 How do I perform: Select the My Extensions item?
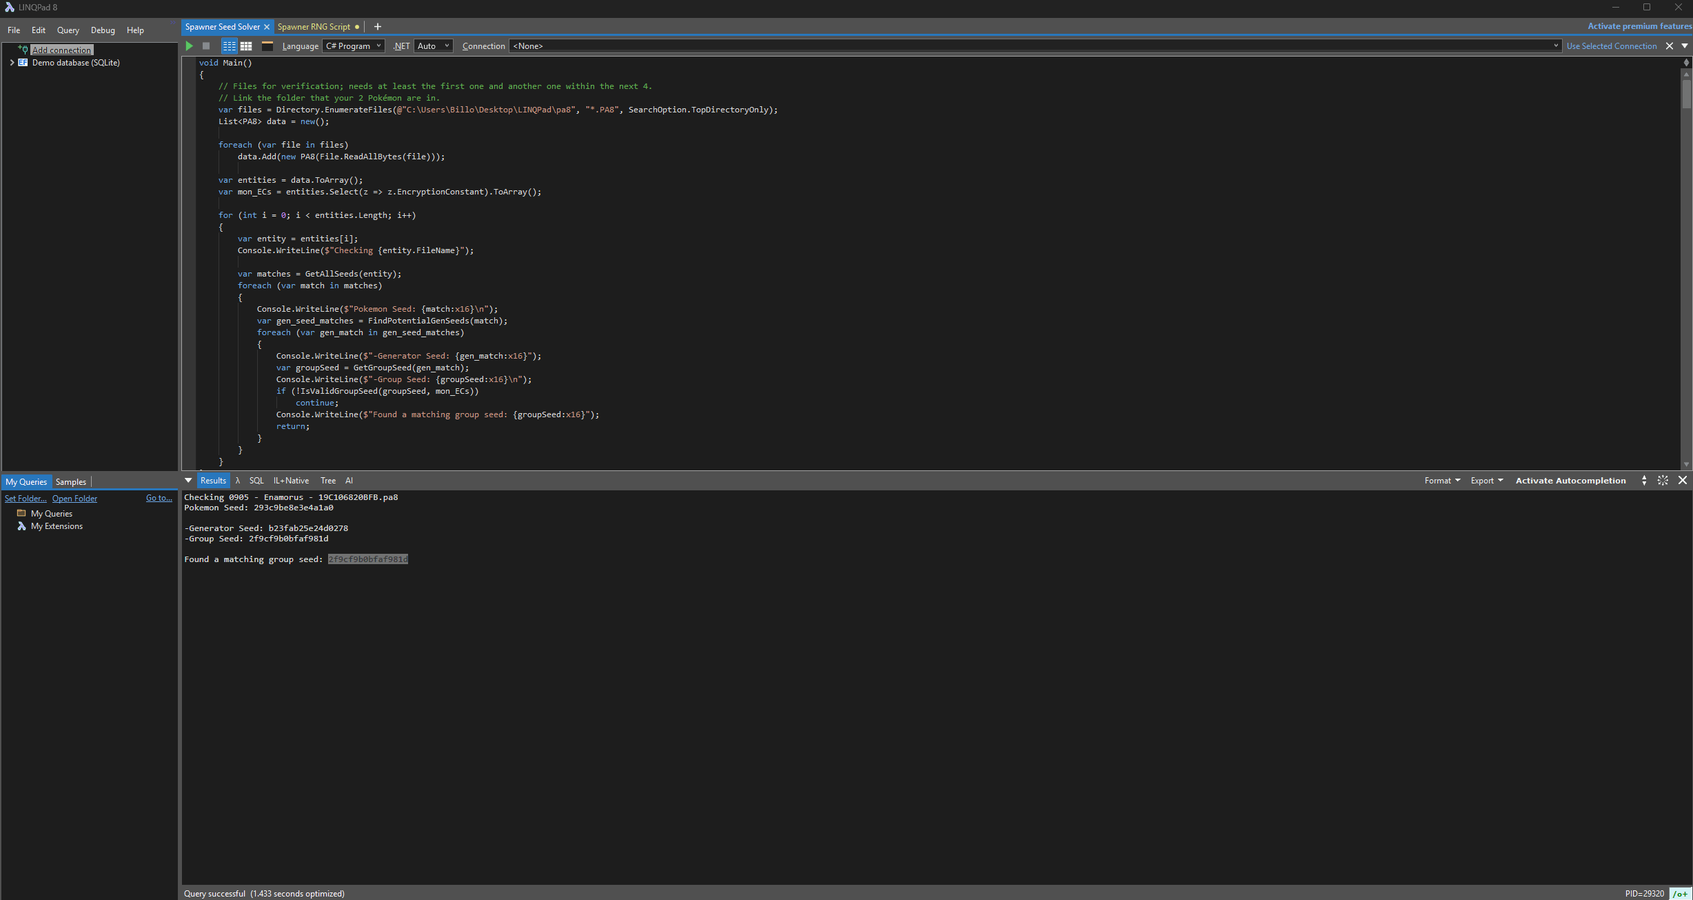click(x=57, y=526)
